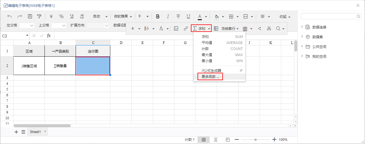The image size is (365, 144).
Task: Click the column width adjust icon
Action: tap(147, 28)
